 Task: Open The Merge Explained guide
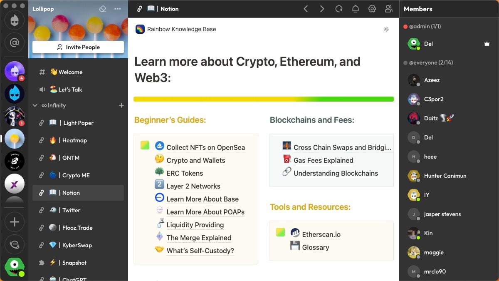tap(199, 238)
